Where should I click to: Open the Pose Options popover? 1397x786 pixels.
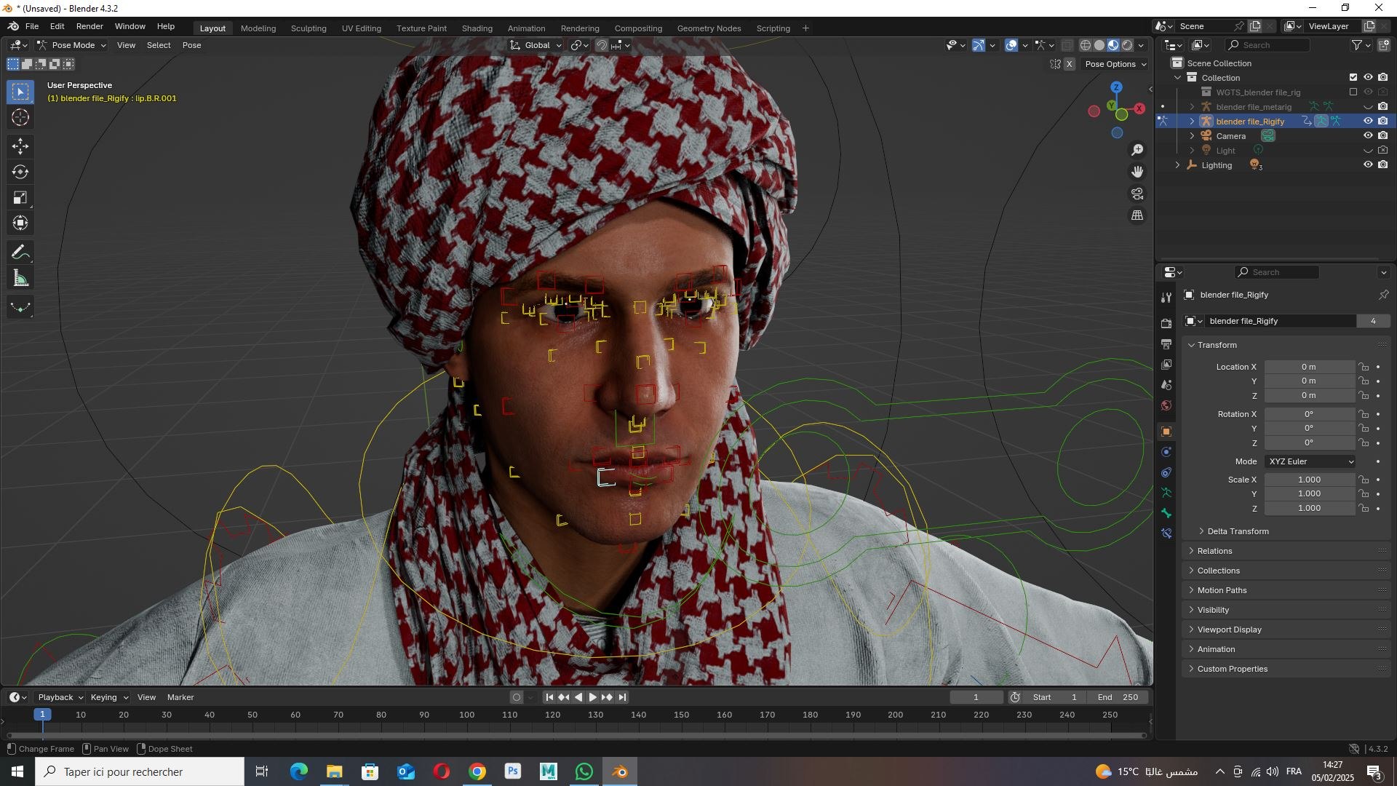tap(1115, 64)
